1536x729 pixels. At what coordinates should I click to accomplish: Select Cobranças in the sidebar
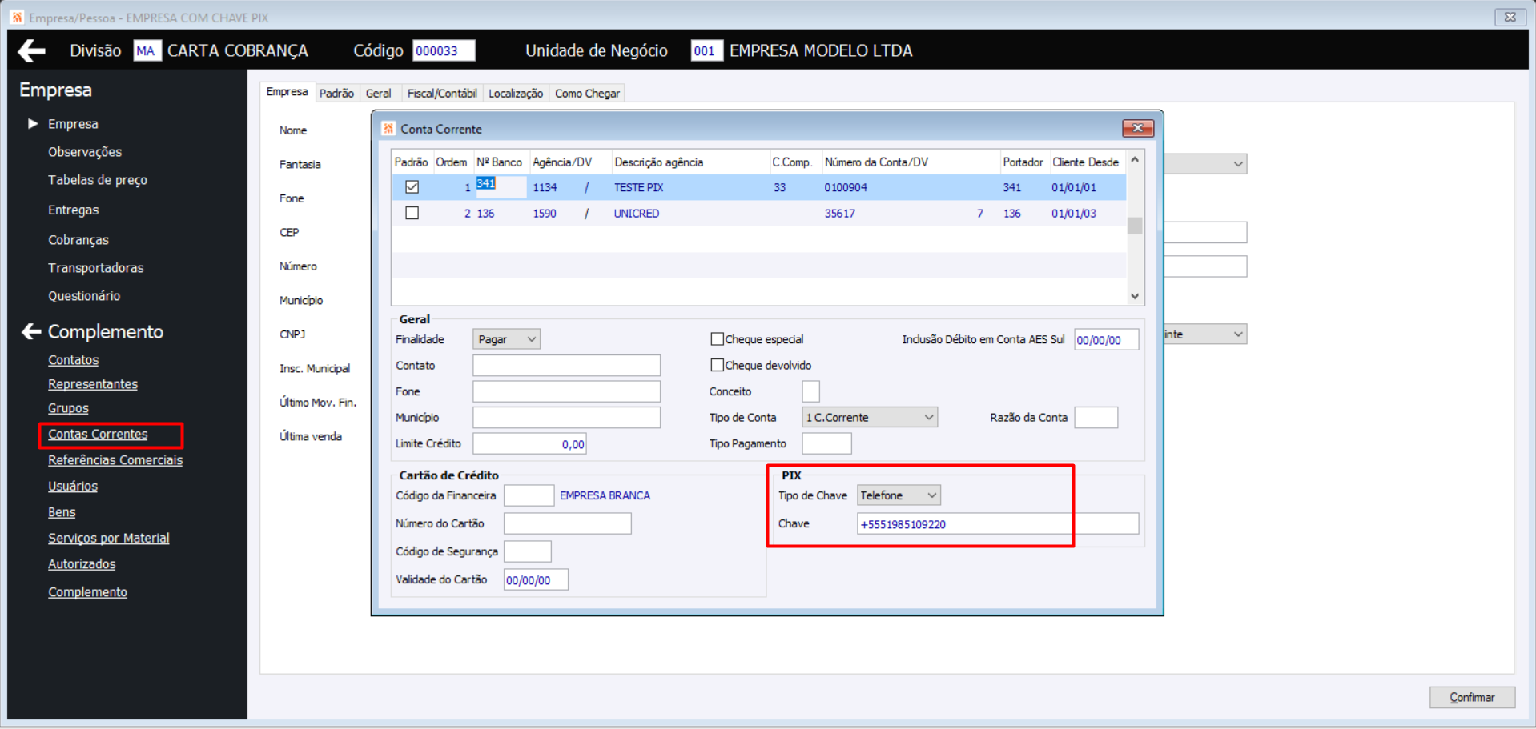(x=78, y=240)
